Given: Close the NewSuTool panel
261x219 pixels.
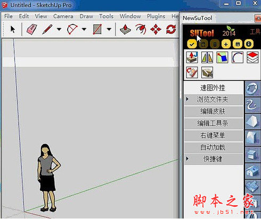Looking at the screenshot, I should pos(258,18).
